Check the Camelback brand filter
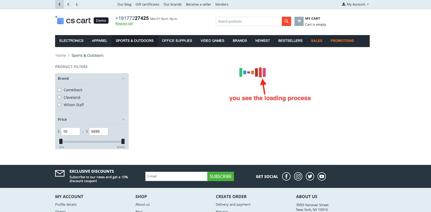This screenshot has height=212, width=431. click(x=60, y=90)
